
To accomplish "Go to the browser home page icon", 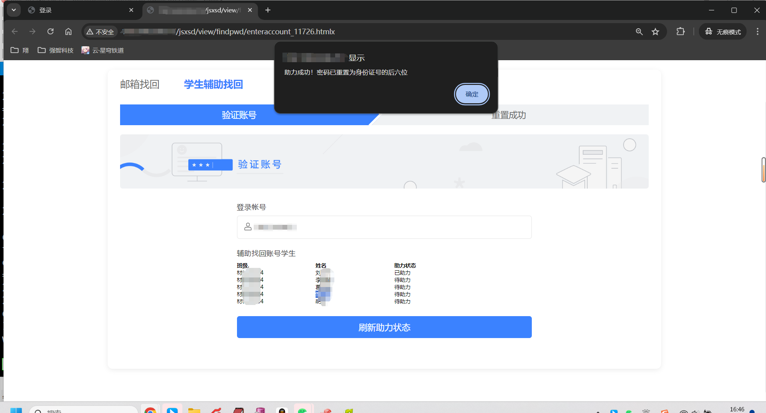I will 68,31.
